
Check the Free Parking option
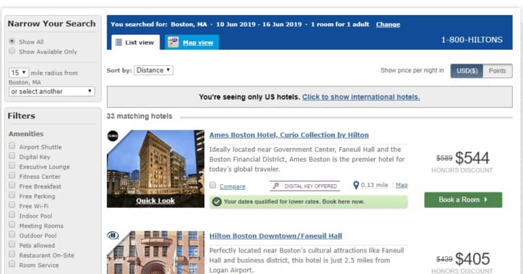pos(12,195)
